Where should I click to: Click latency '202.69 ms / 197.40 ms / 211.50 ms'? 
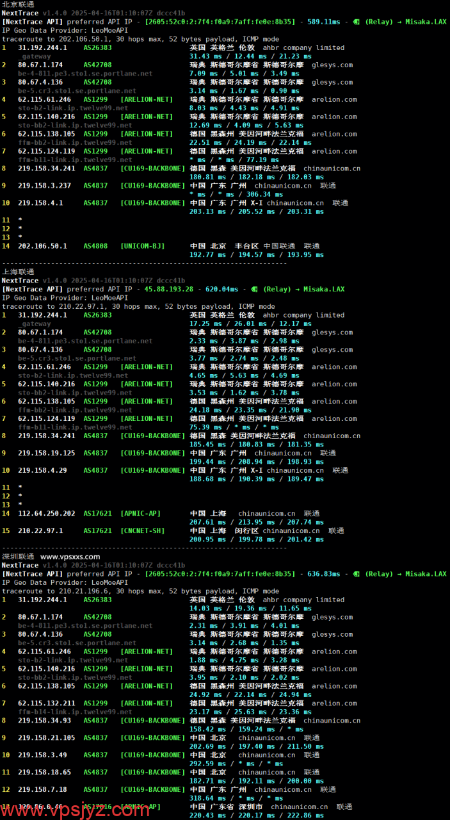(257, 746)
